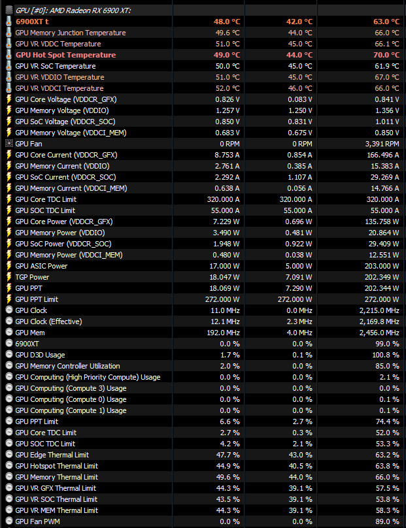Click the 166.496 A core current value
Screen dimensions: 406x528
pyautogui.click(x=383, y=155)
